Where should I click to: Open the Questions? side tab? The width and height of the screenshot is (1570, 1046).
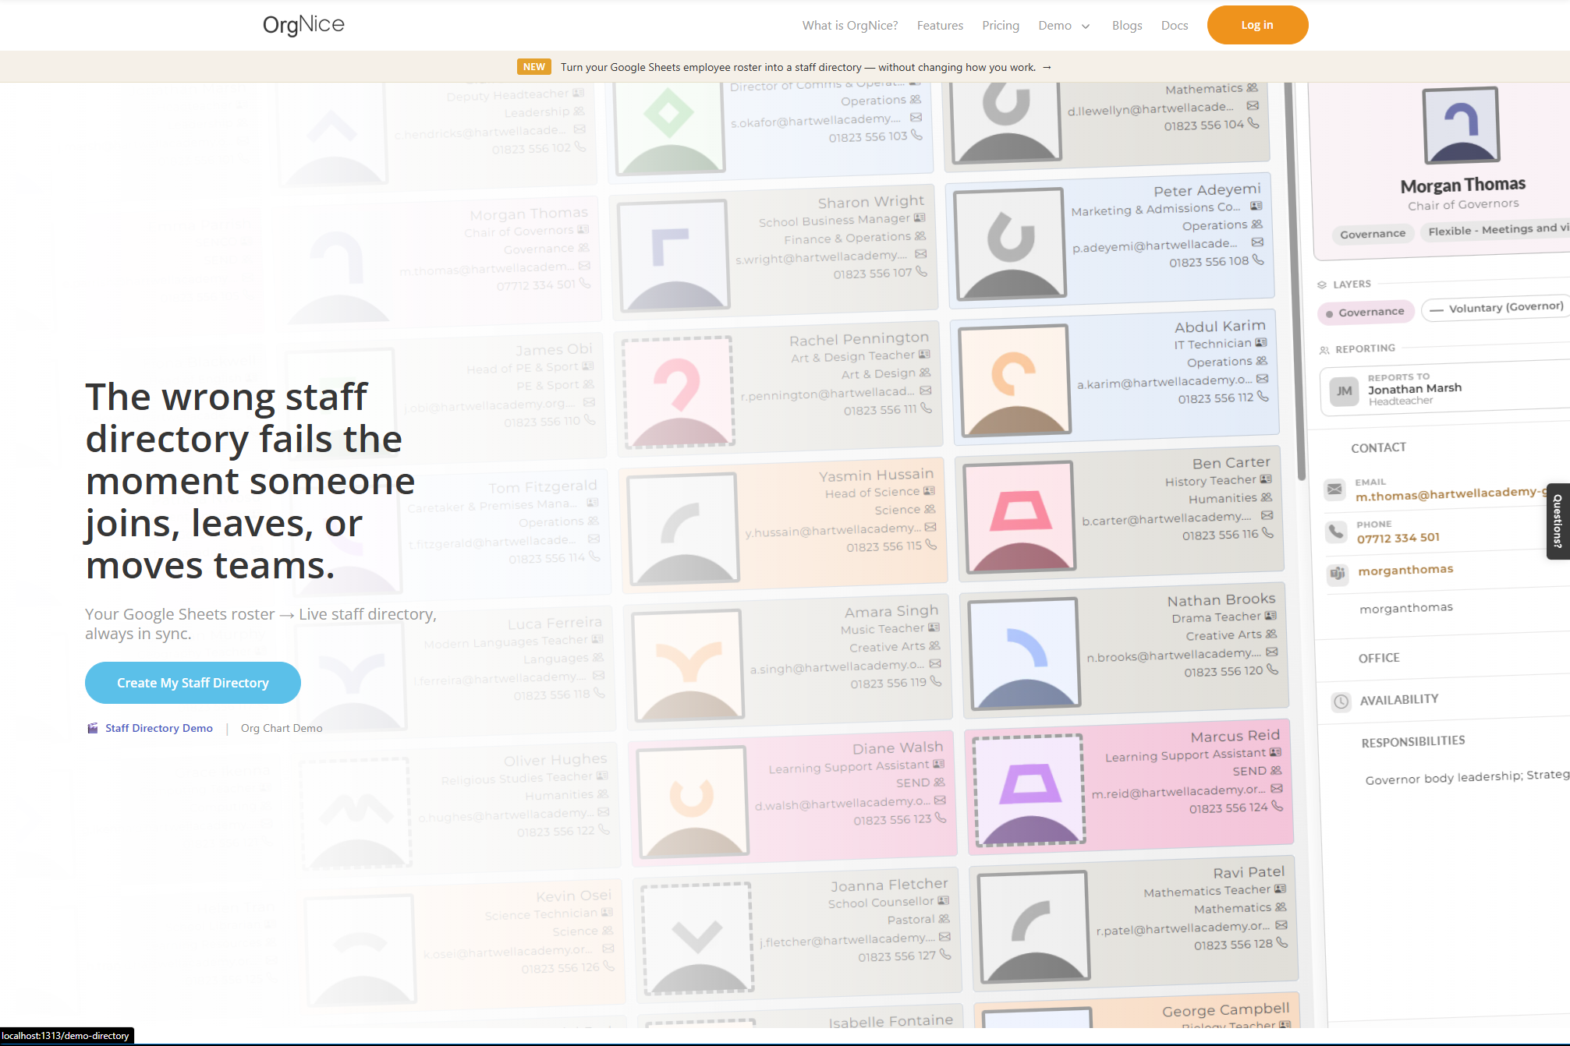[x=1558, y=521]
